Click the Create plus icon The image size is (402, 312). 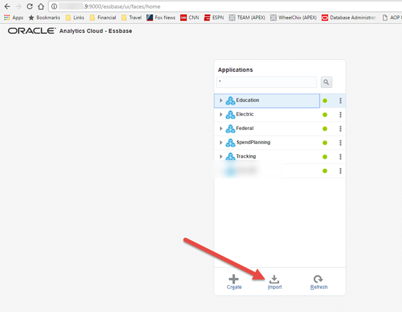234,279
